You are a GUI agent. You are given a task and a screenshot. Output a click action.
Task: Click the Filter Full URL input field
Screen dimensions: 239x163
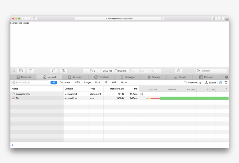coord(31,83)
